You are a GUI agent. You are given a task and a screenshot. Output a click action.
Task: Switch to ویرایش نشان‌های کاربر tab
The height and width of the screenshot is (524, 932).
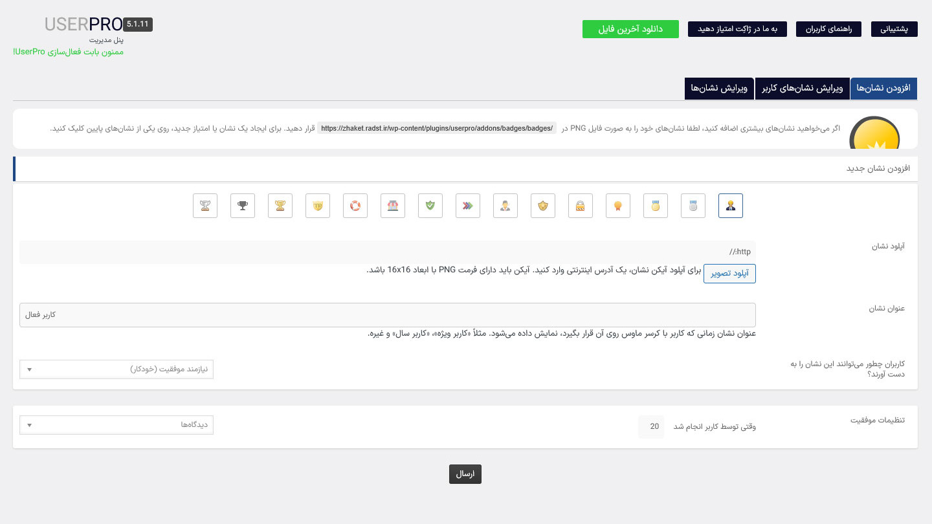tap(803, 89)
